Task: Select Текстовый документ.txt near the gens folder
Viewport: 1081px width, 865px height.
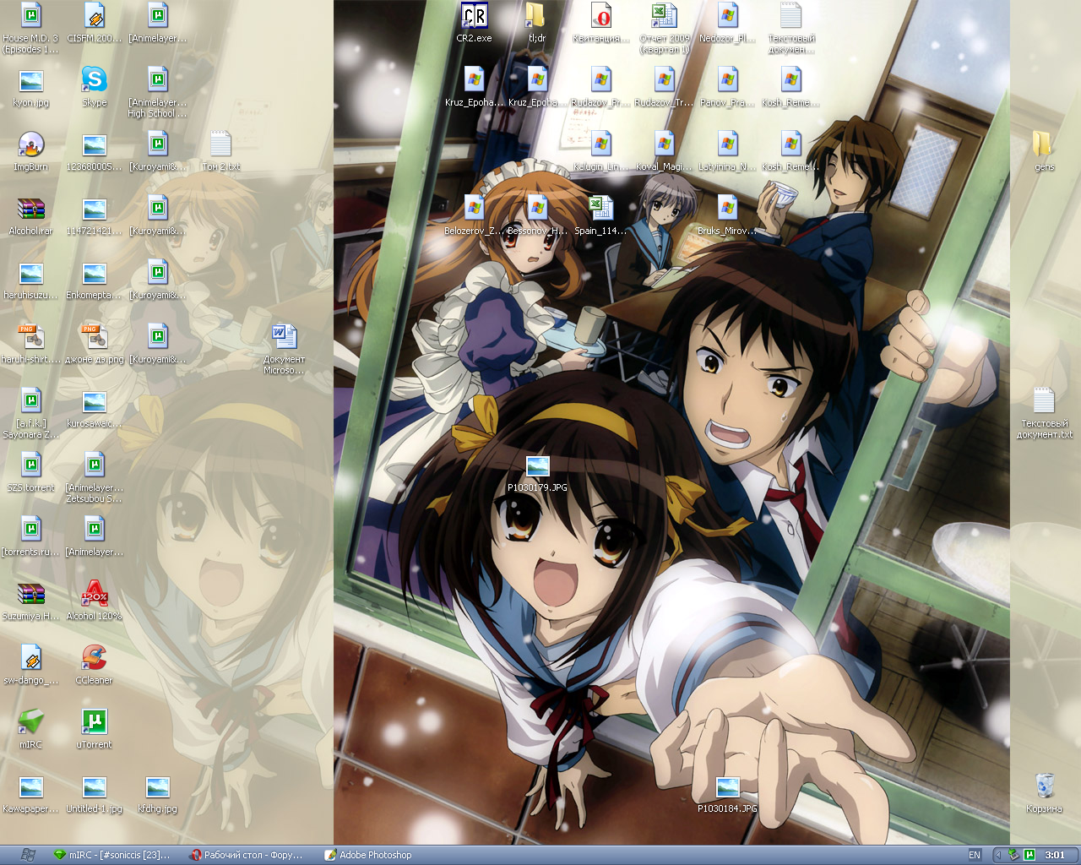Action: pos(1044,413)
